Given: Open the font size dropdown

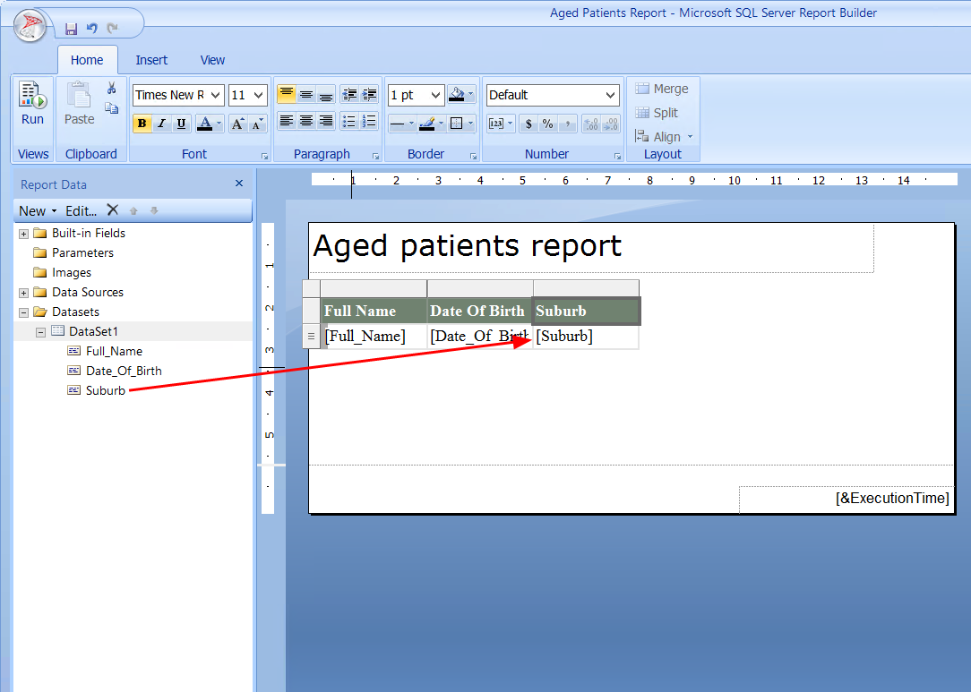Looking at the screenshot, I should click(258, 95).
